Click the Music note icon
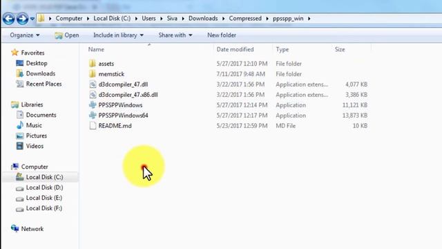The height and width of the screenshot is (249, 442). point(20,125)
